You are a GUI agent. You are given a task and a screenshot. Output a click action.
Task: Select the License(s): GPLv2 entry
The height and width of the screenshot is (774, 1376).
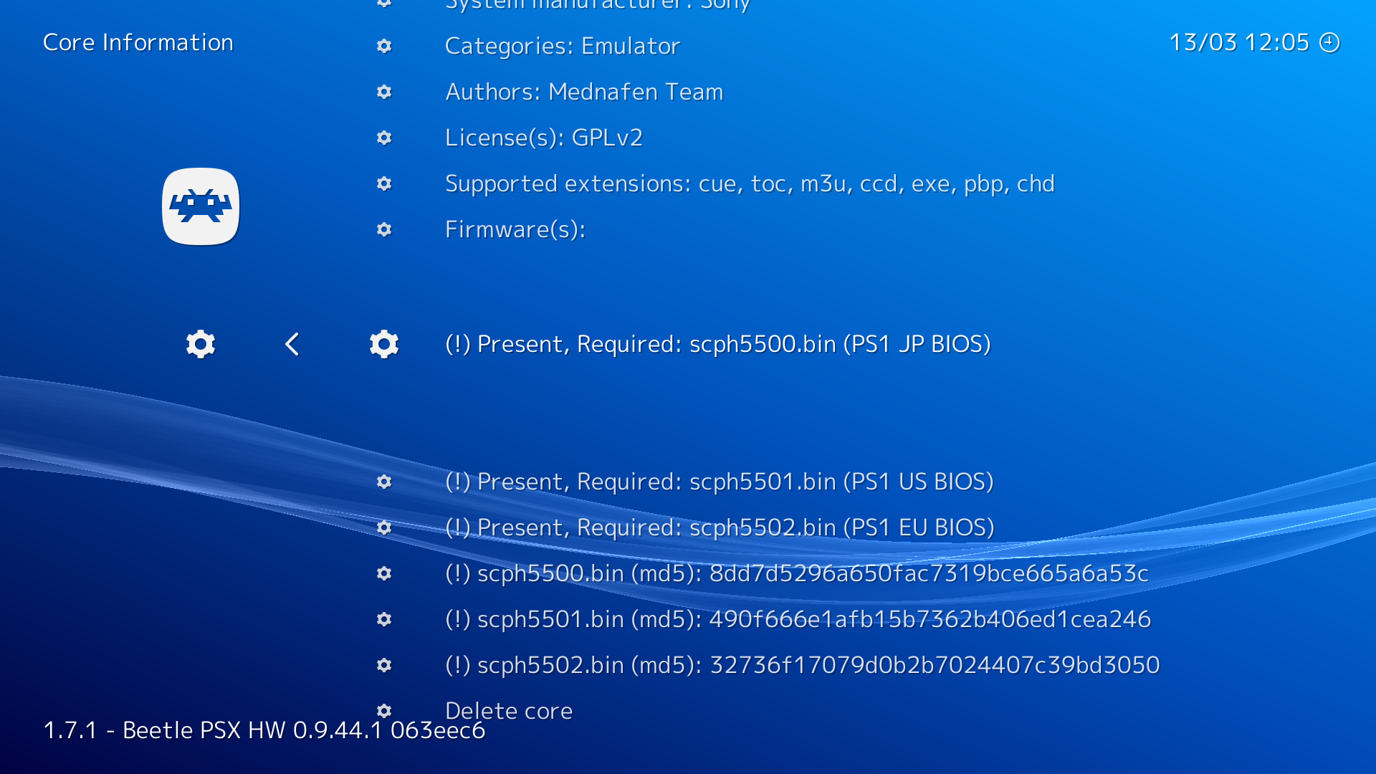pyautogui.click(x=544, y=138)
